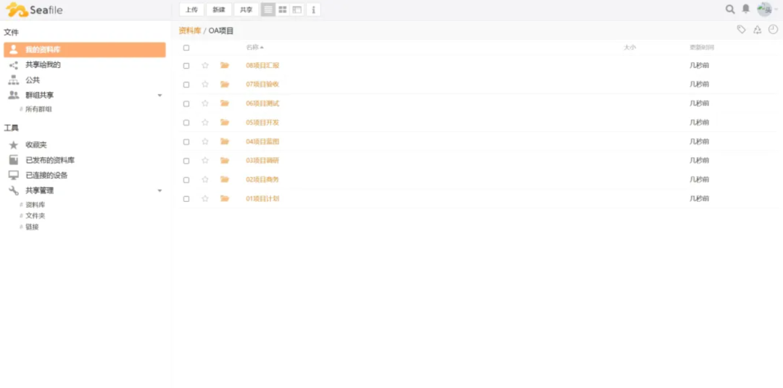Sort by 名称 column header

pyautogui.click(x=252, y=48)
